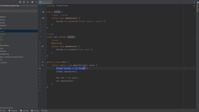
Task: Select the Method package at top of tree
Action: tap(3, 17)
